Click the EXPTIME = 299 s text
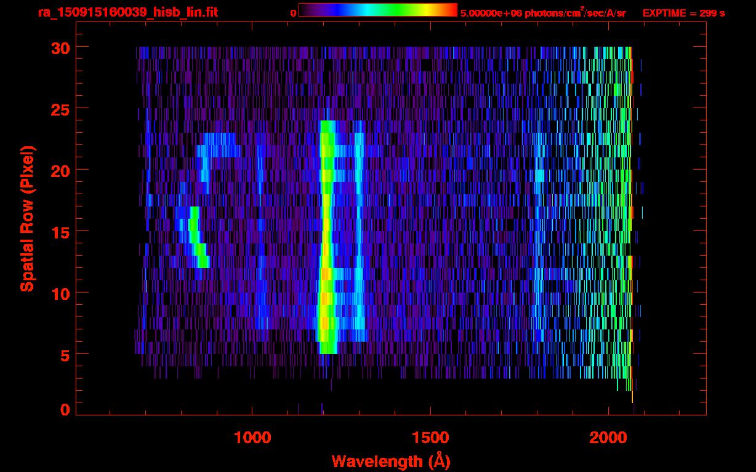The image size is (756, 472). (683, 13)
